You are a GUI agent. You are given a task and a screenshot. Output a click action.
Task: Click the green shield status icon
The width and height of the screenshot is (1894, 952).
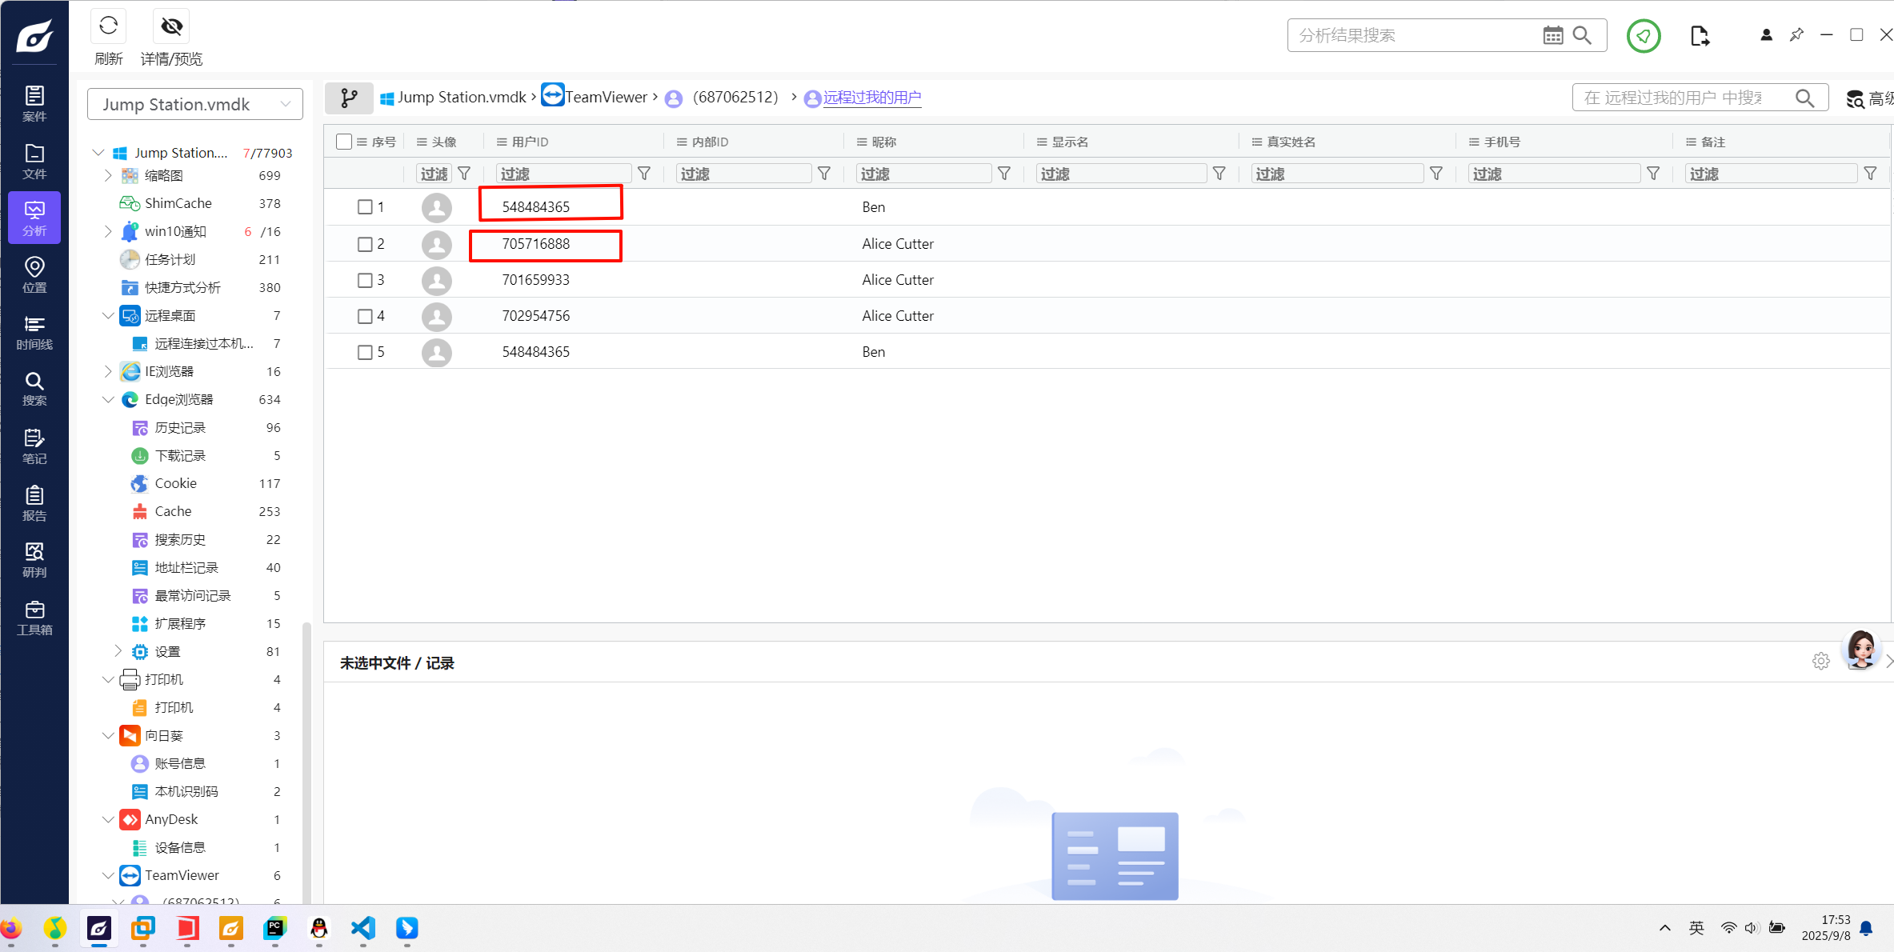[1643, 36]
